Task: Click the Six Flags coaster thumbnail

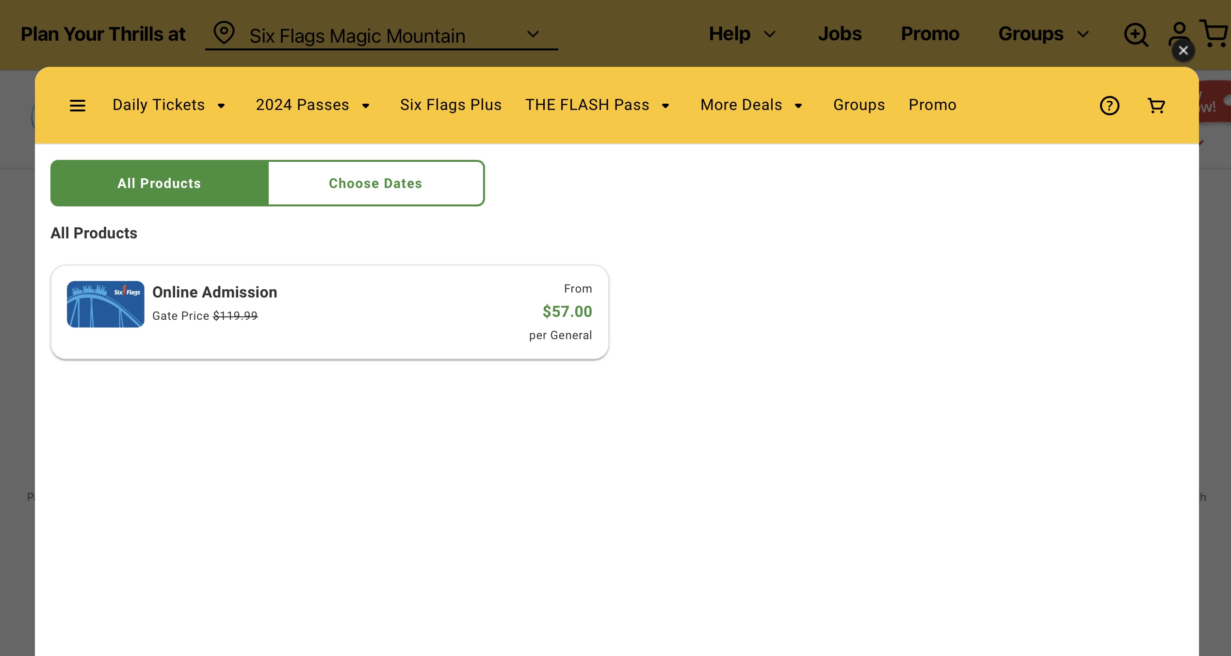Action: [x=105, y=304]
